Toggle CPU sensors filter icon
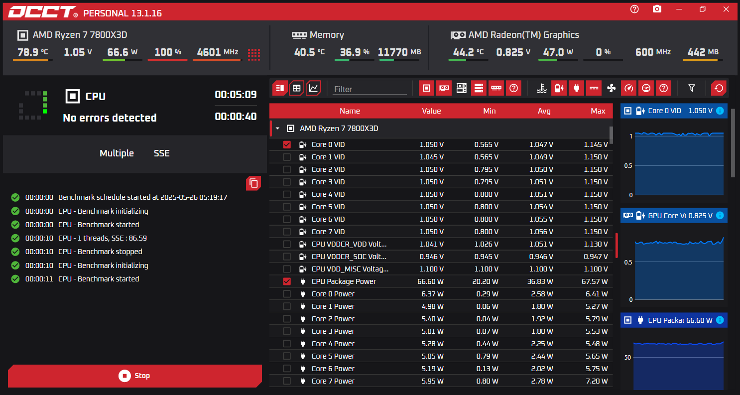The image size is (740, 395). [x=426, y=88]
